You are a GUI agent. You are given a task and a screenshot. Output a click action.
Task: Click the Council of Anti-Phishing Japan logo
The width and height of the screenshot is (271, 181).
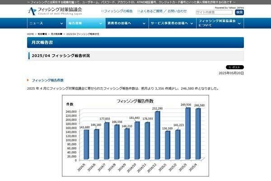coord(55,11)
